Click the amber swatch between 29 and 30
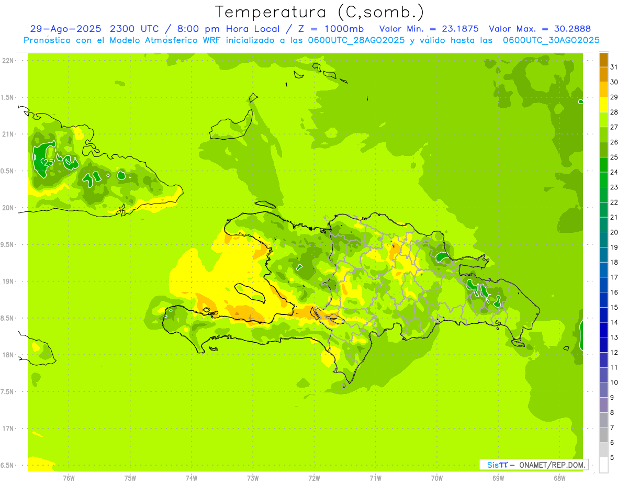 (603, 89)
